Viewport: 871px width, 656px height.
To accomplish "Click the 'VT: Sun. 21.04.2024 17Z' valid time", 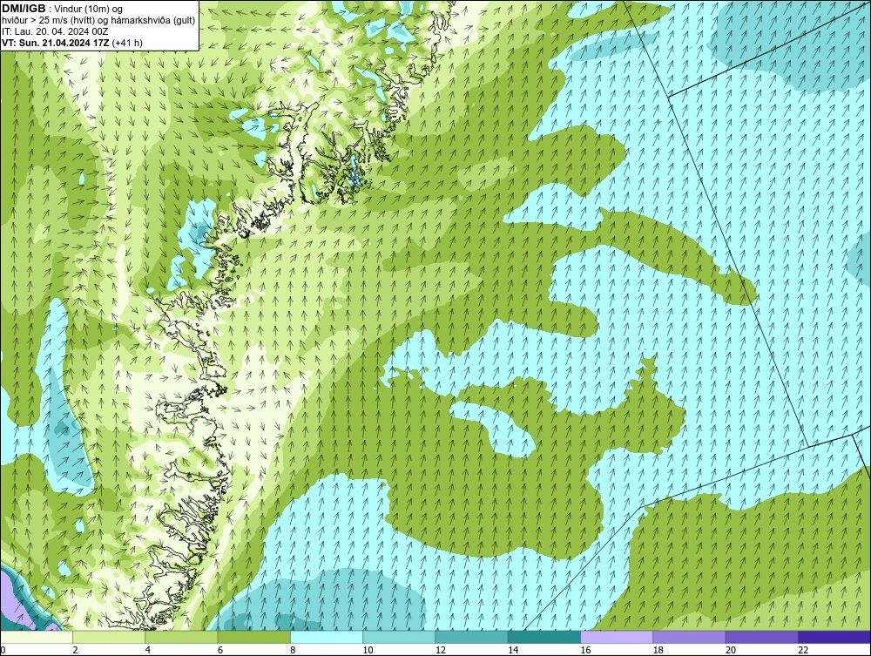I will (56, 43).
